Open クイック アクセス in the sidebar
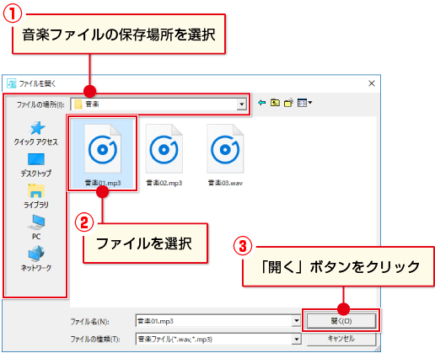435x353 pixels. pyautogui.click(x=36, y=133)
